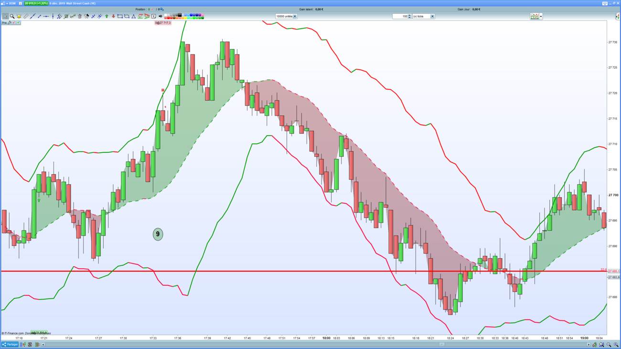Click the 27 685,1 price label on axis
This screenshot has width=621, height=349.
(x=613, y=271)
